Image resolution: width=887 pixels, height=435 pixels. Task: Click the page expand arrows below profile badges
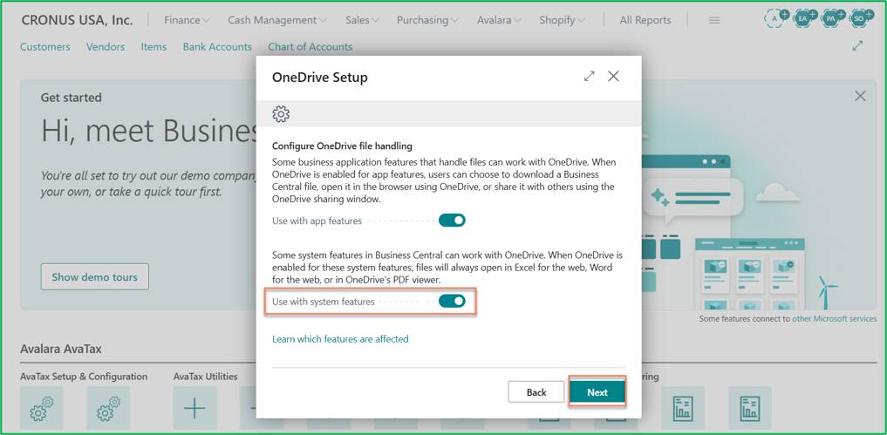[857, 46]
